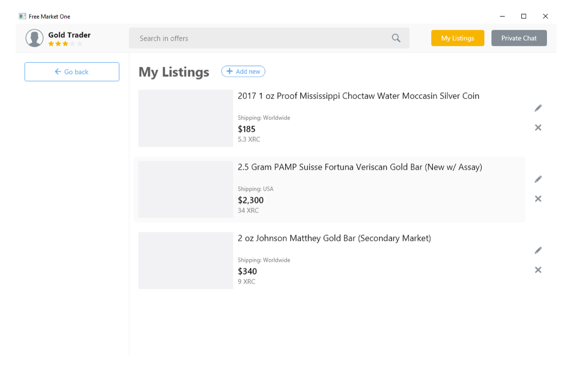This screenshot has height=366, width=572.
Task: Click the $185 price
Action: tap(247, 130)
